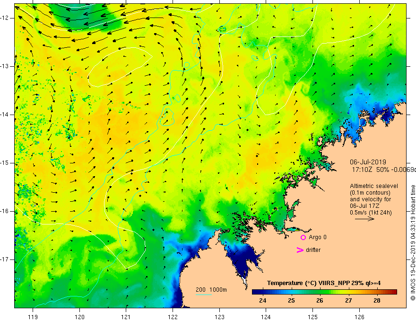Select the '06-Jul-2019' date label

point(368,162)
